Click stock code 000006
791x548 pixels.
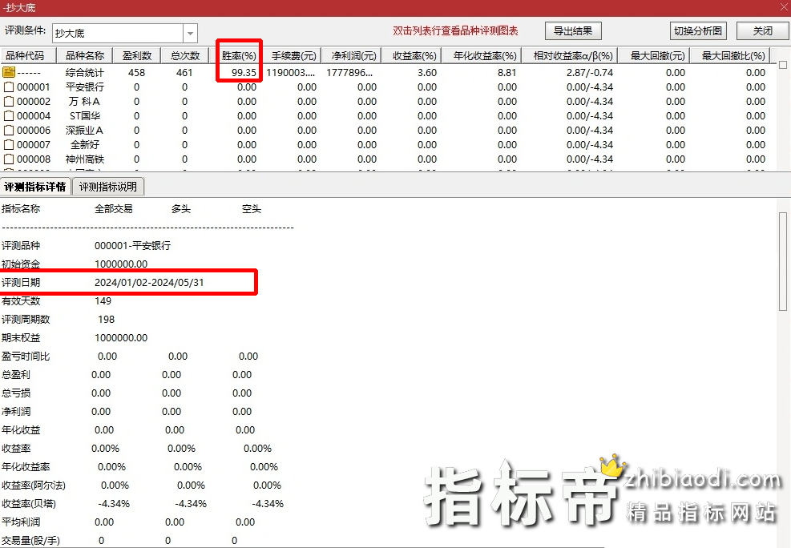click(x=34, y=130)
